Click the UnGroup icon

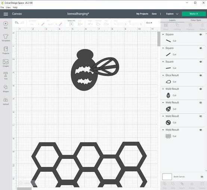(x=177, y=25)
